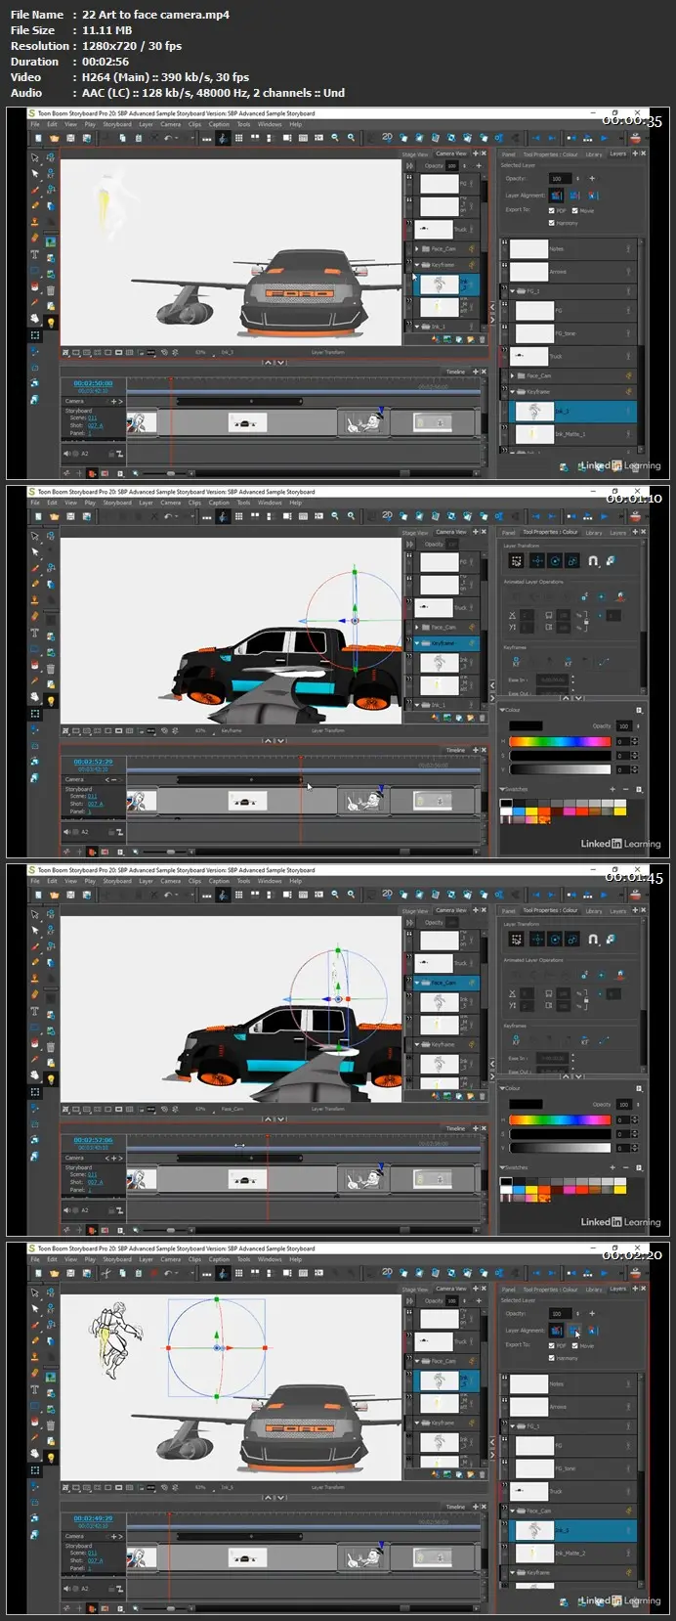Open the Storyboard menu in 00:00:35 frame
The height and width of the screenshot is (1621, 676).
117,124
